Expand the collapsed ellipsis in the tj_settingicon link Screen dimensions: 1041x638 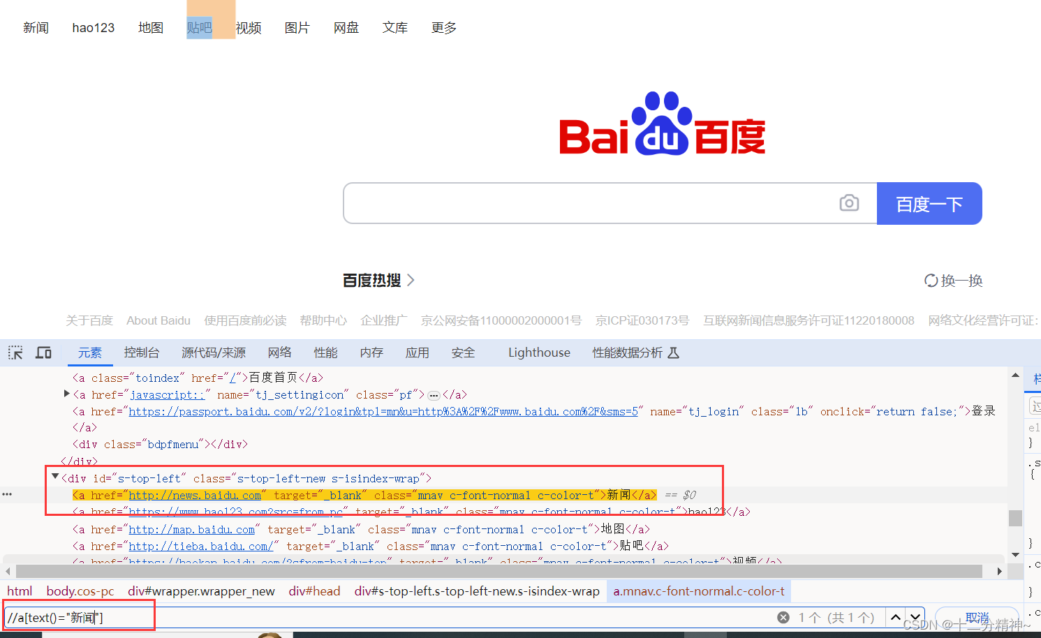[434, 395]
